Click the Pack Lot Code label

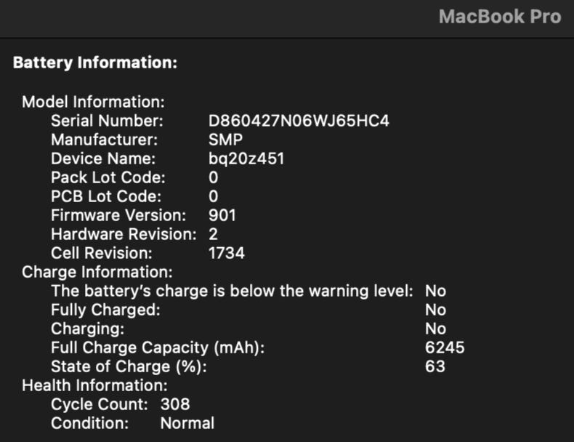108,177
